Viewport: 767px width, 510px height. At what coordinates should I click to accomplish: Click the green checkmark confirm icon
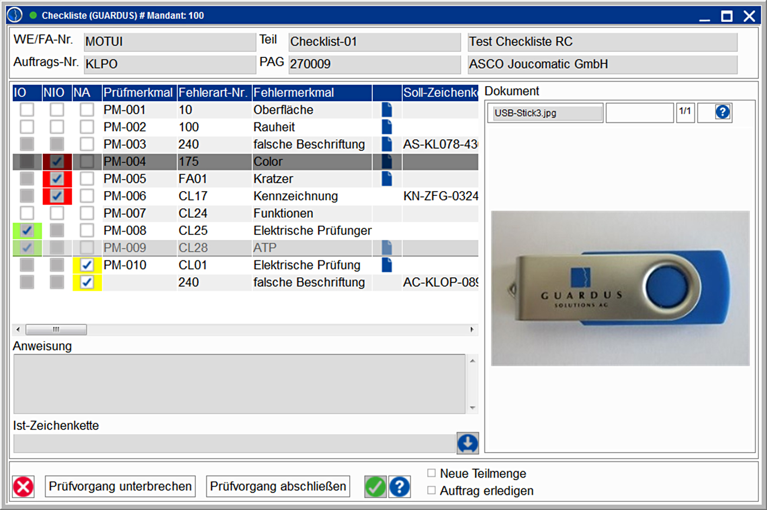click(375, 487)
